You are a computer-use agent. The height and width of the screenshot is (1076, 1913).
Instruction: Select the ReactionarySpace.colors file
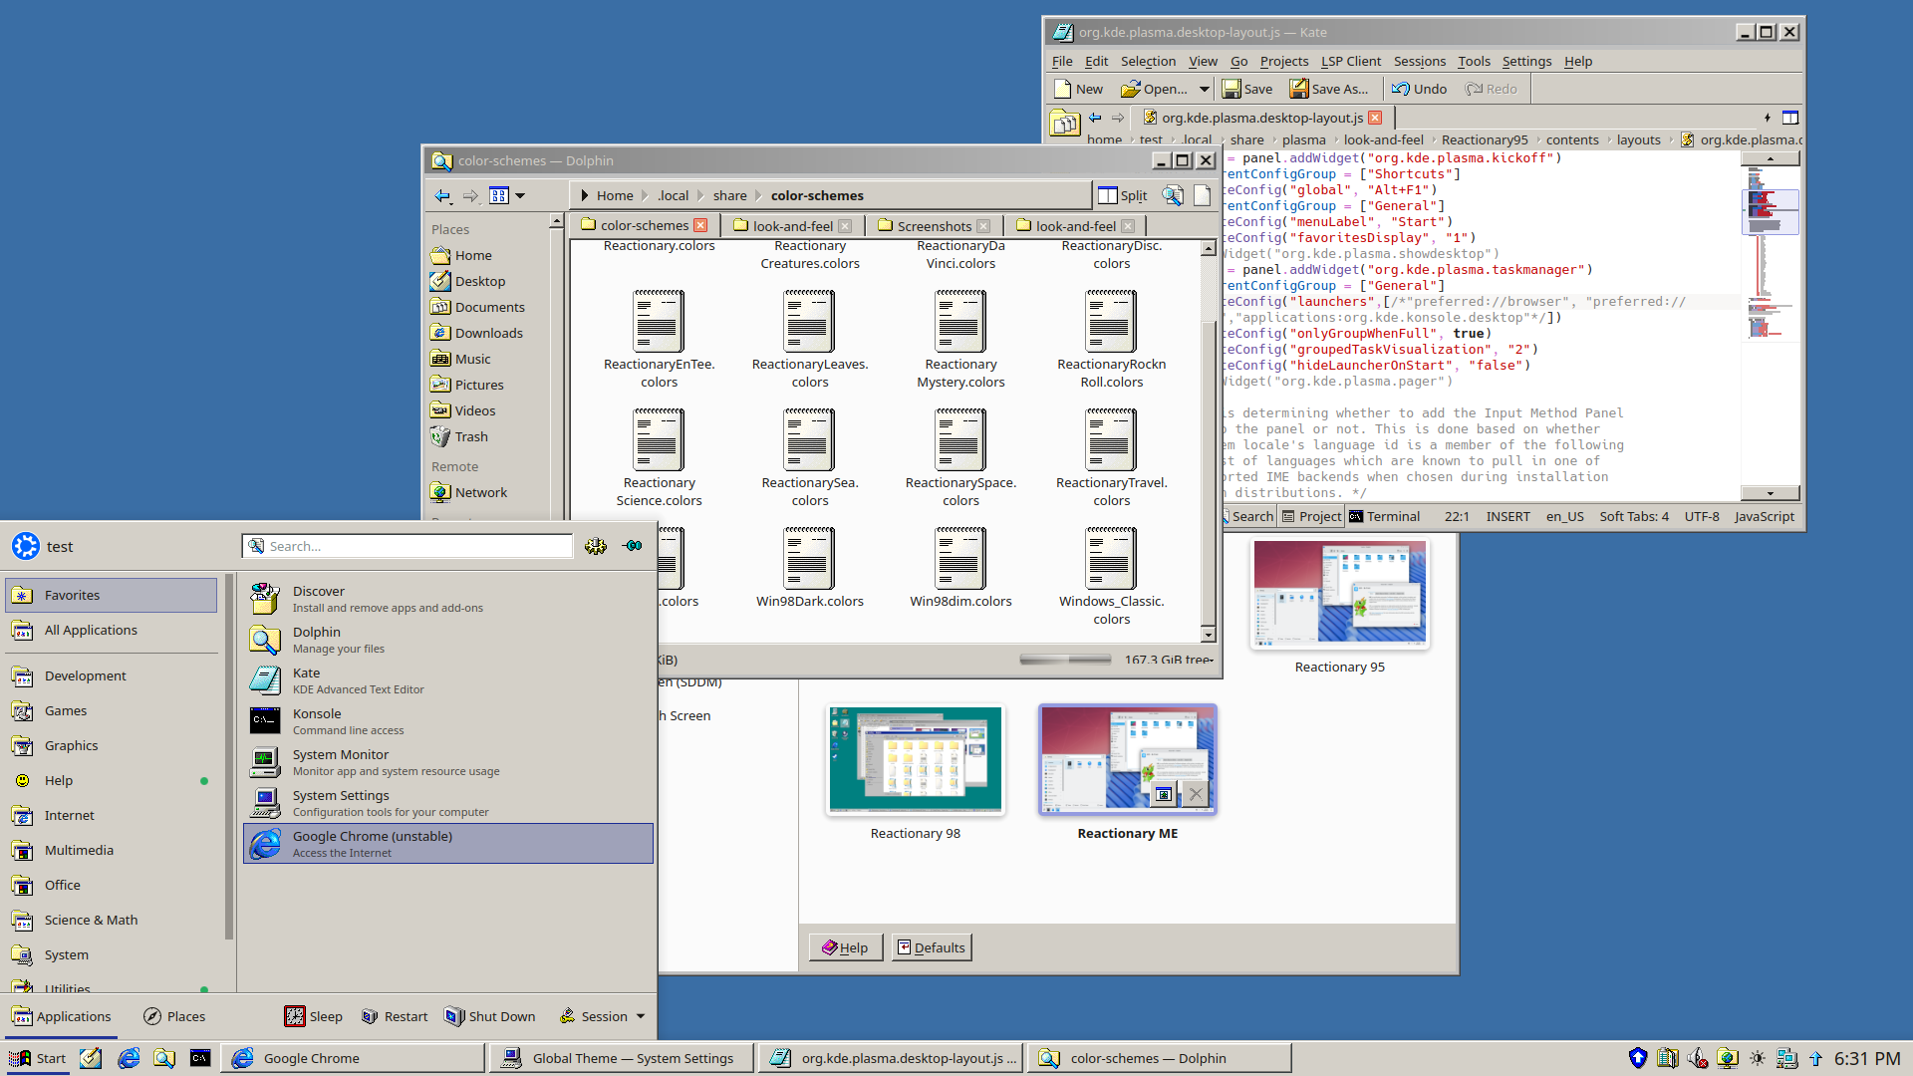[x=960, y=458]
